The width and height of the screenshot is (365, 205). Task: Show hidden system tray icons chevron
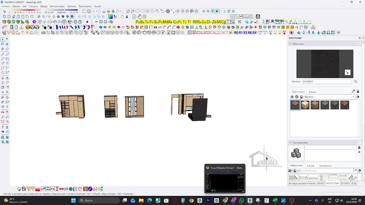[310, 200]
